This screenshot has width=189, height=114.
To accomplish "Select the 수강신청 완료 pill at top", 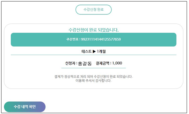I will tap(93, 10).
